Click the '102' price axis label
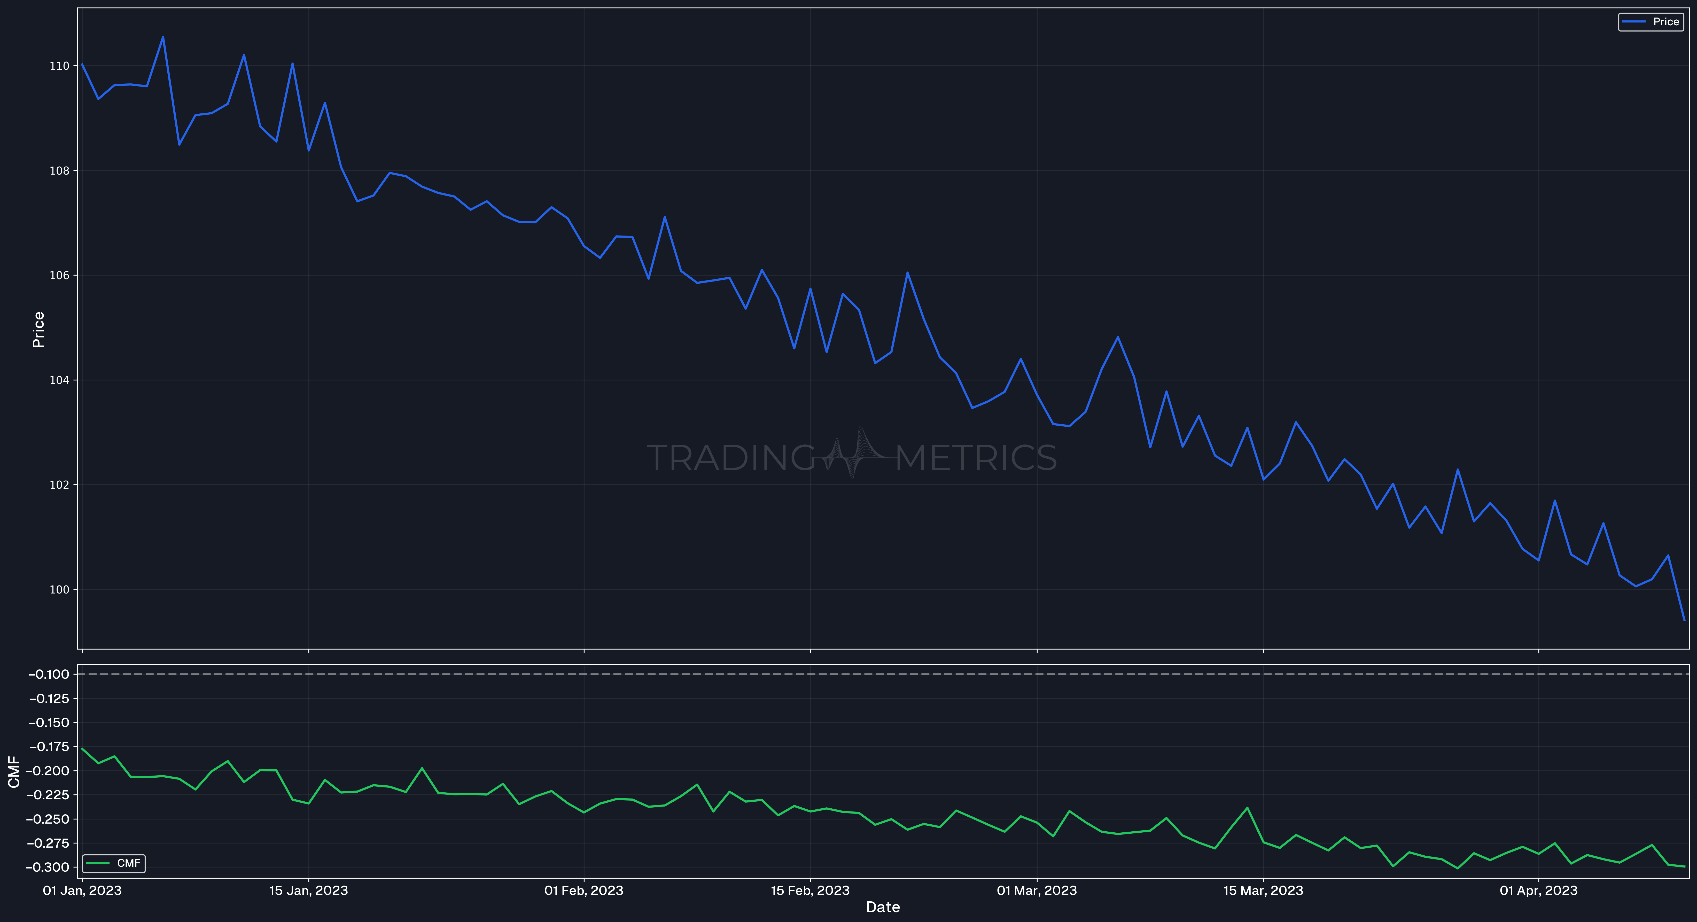 59,485
